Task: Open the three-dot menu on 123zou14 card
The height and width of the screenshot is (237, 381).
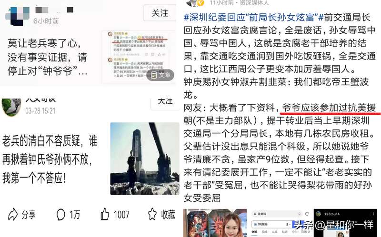Action: tap(373, 214)
